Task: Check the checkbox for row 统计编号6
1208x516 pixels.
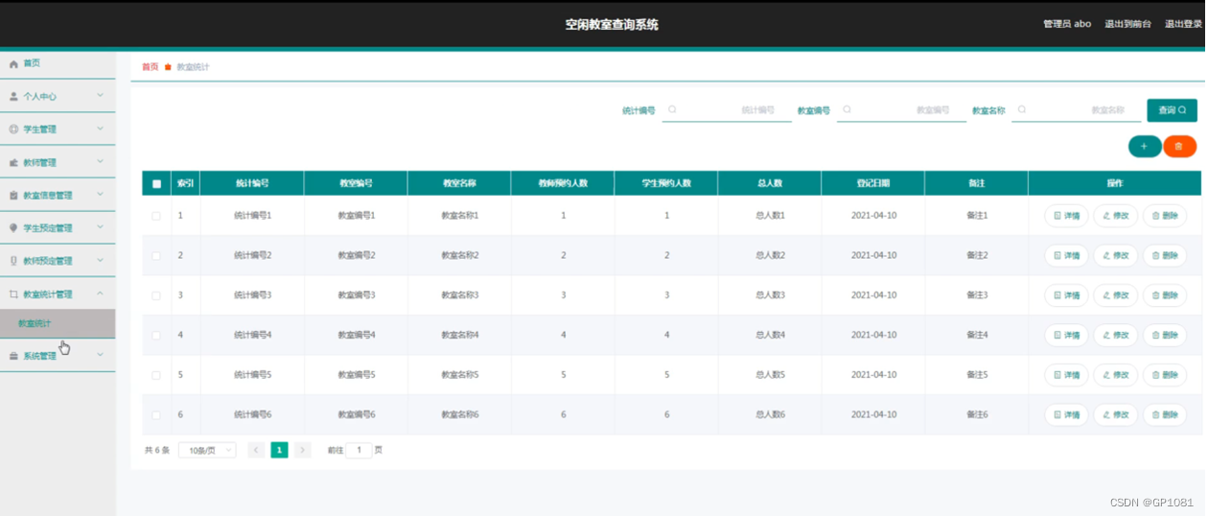Action: (x=156, y=415)
